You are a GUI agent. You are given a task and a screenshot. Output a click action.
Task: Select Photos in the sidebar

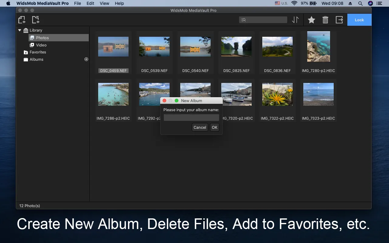point(59,38)
